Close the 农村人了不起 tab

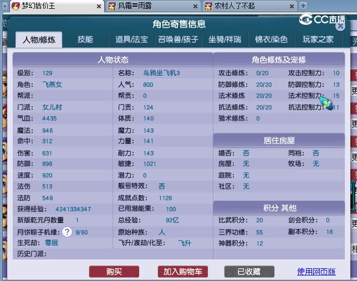pyautogui.click(x=292, y=6)
